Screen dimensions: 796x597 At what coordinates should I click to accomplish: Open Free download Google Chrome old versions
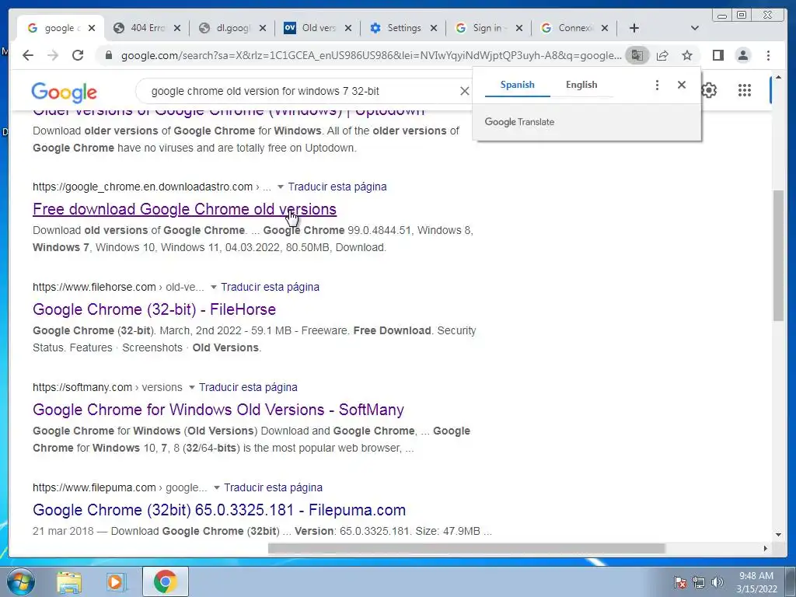(x=184, y=209)
